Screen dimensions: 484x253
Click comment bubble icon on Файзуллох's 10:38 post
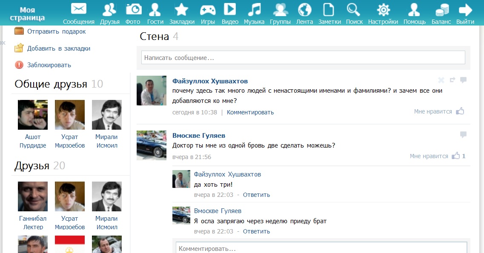coord(463,80)
